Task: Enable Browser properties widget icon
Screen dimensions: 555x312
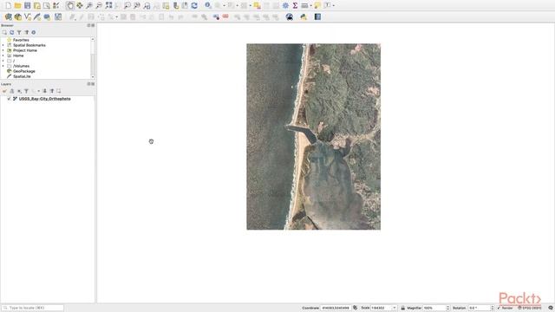Action: pyautogui.click(x=34, y=32)
